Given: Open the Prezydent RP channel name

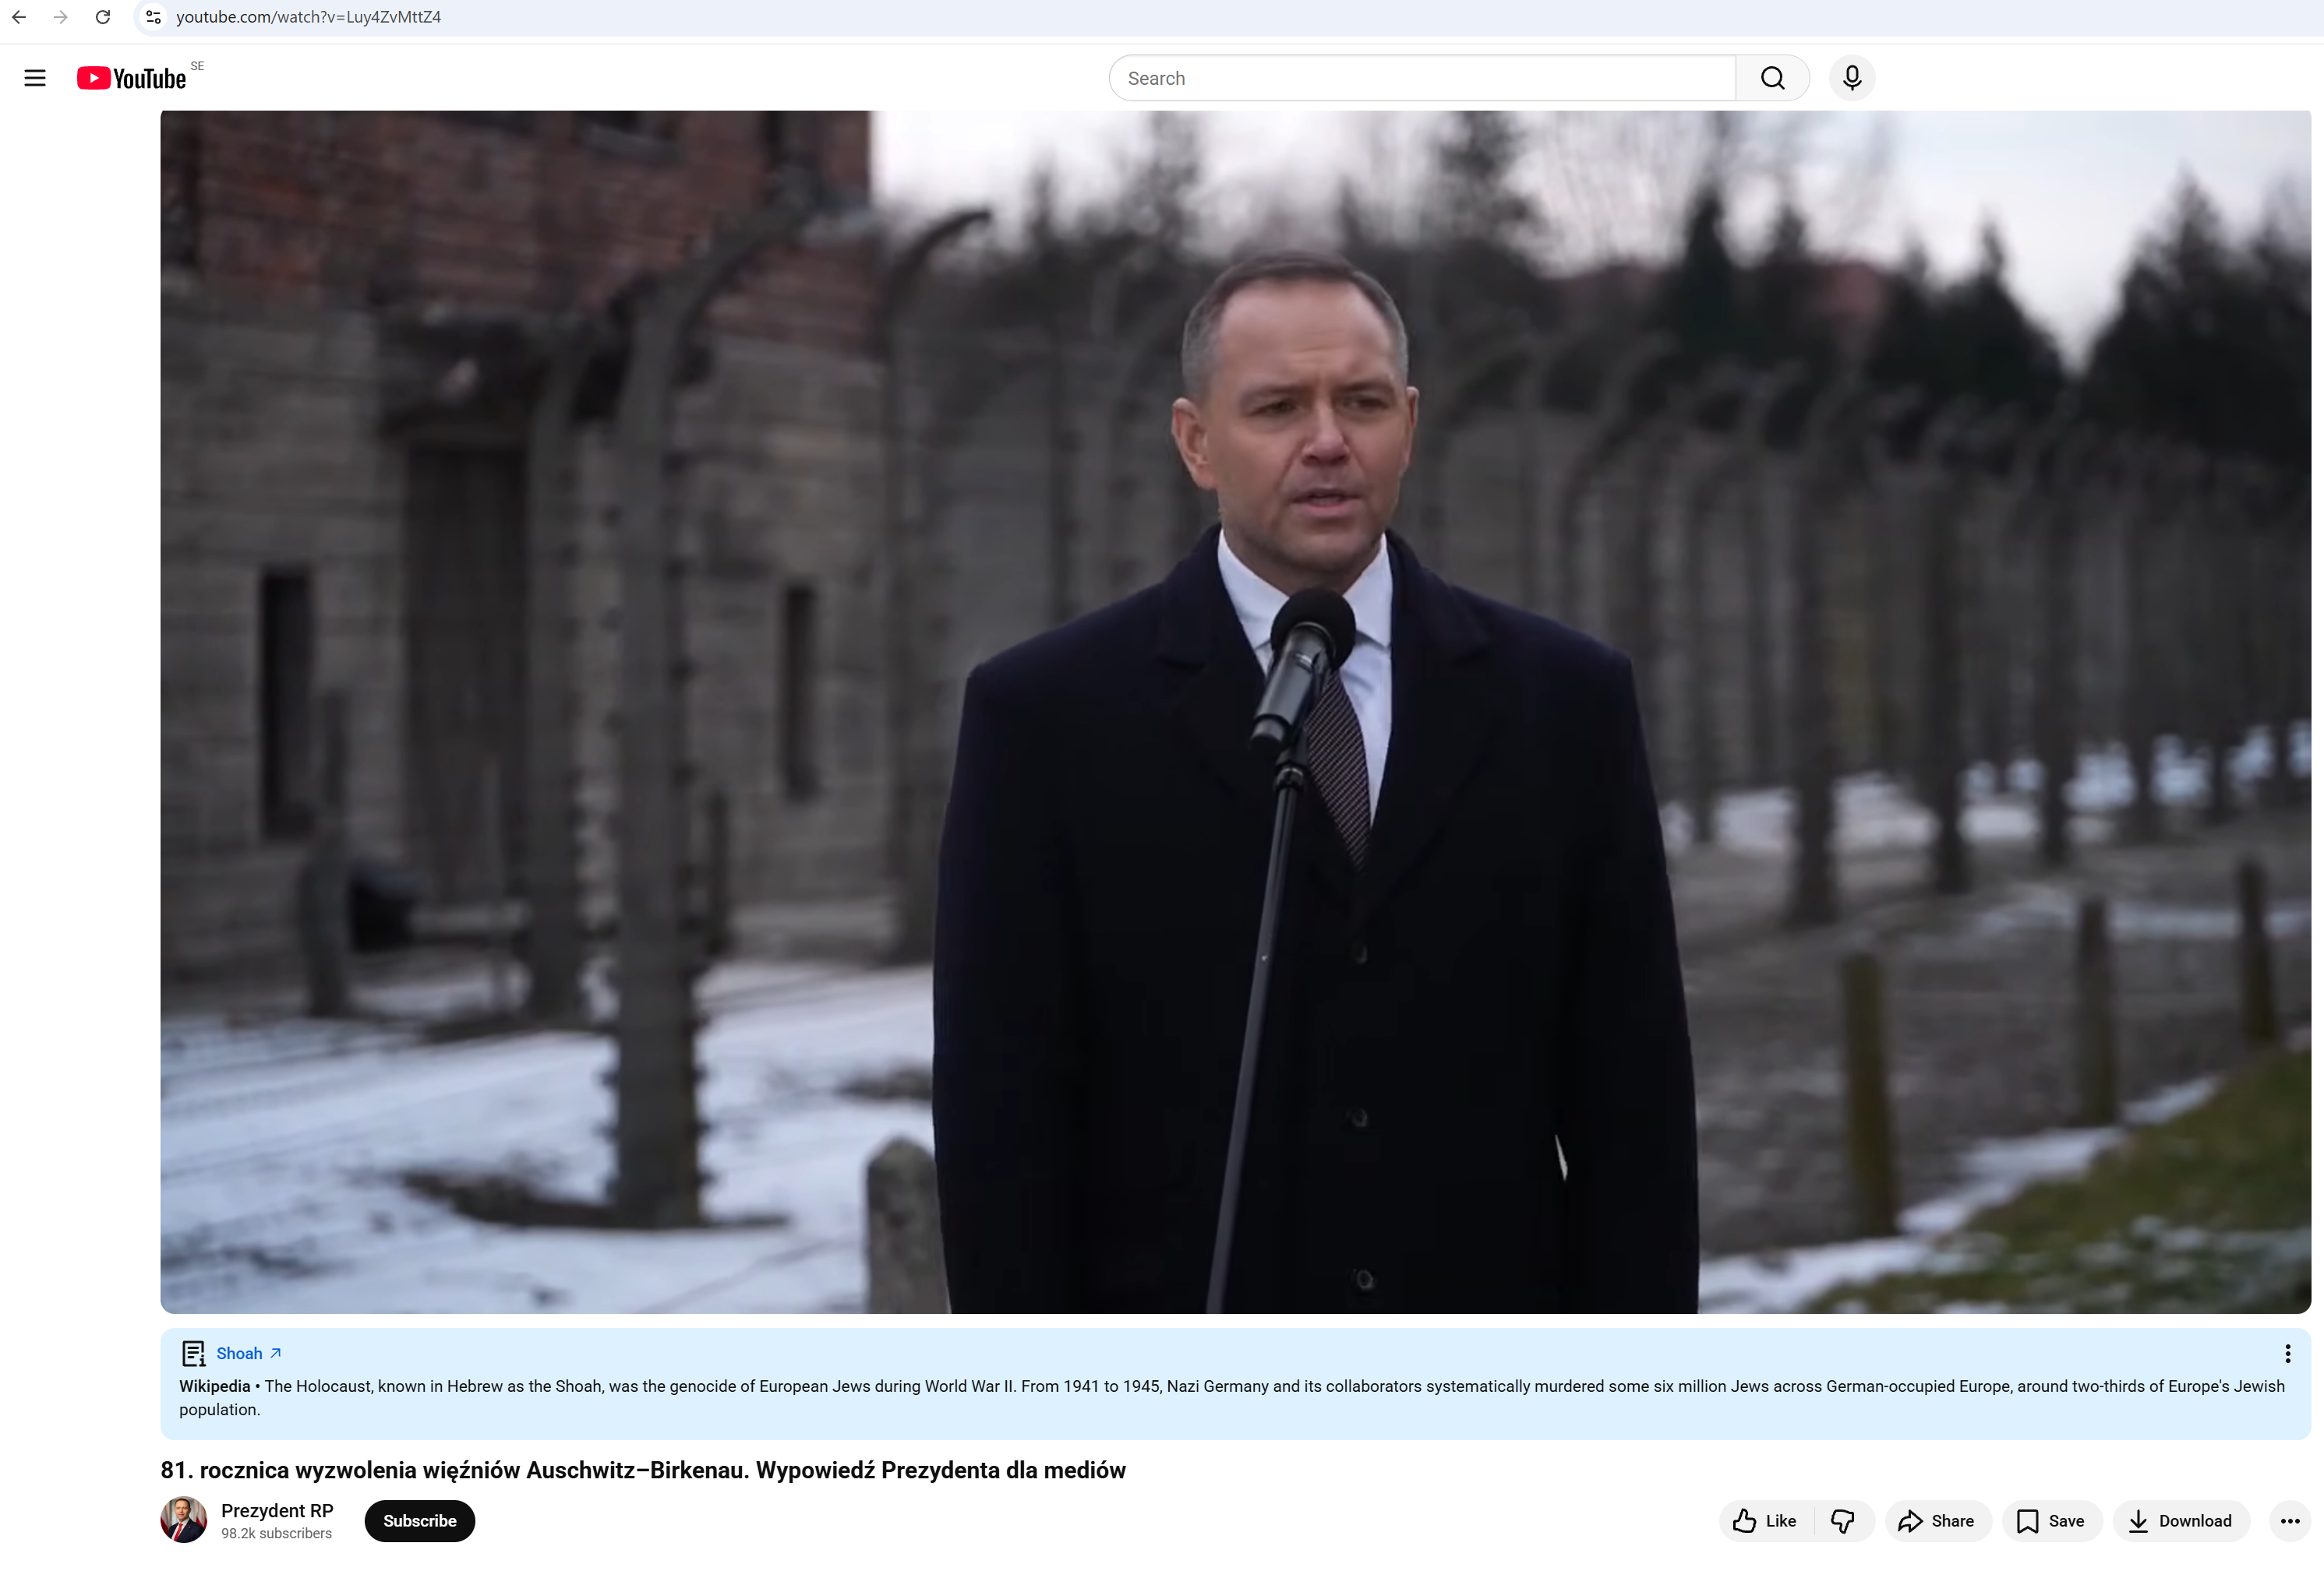Looking at the screenshot, I should tap(277, 1510).
